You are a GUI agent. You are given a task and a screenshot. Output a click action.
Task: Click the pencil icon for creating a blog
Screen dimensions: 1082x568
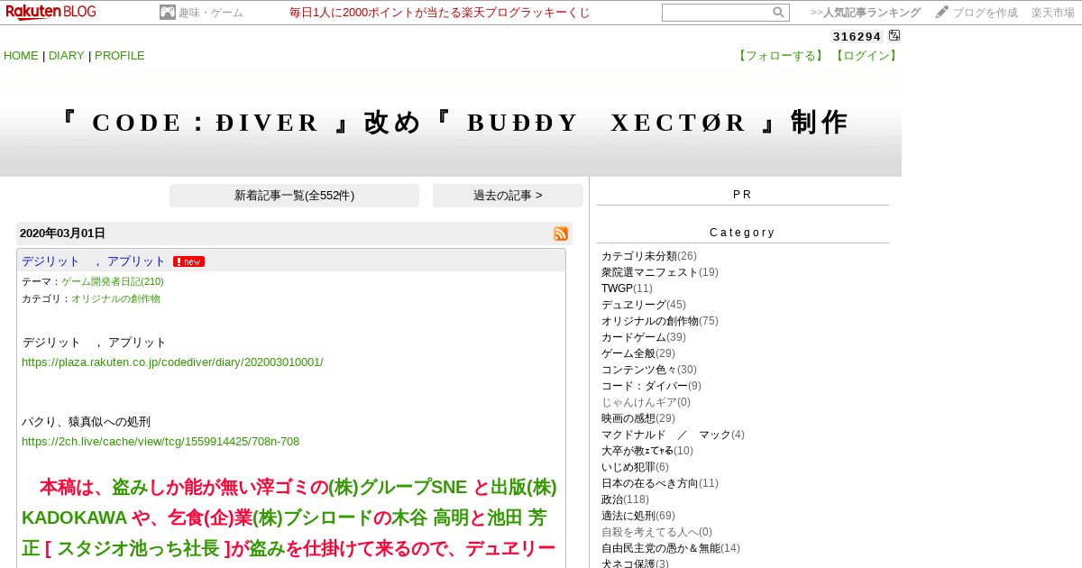942,13
